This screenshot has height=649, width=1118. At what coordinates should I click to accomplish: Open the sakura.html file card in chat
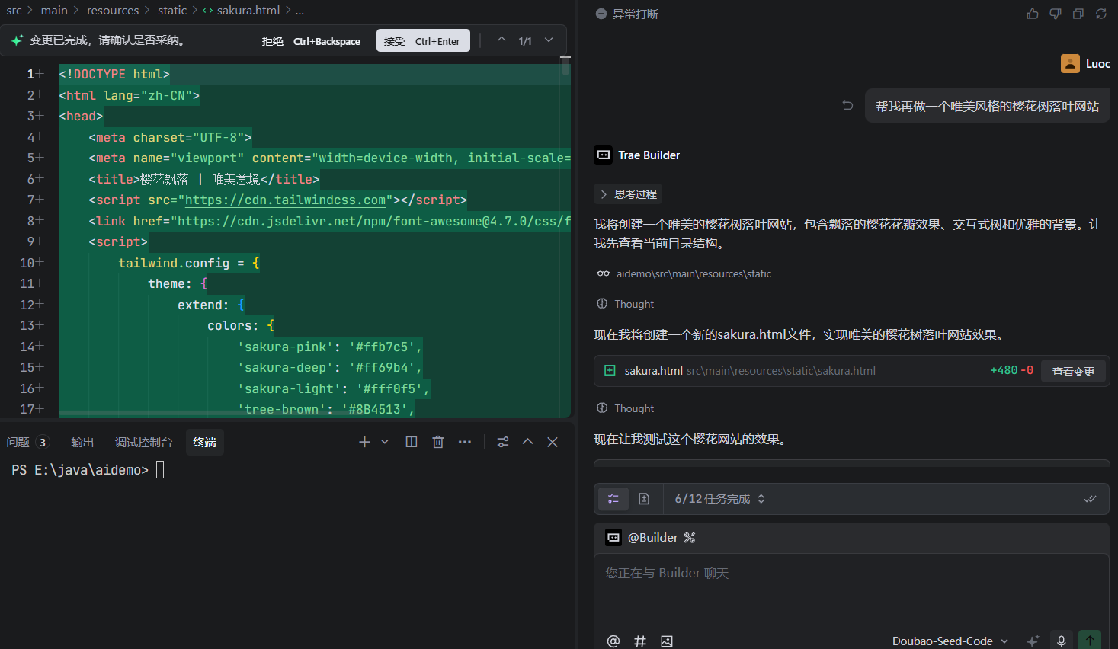pos(851,371)
